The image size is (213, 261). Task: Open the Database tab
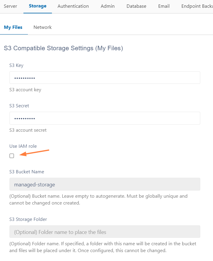[136, 6]
